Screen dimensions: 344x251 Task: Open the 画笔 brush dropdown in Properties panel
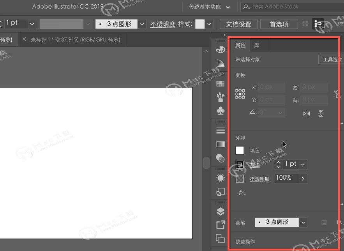[x=303, y=223]
